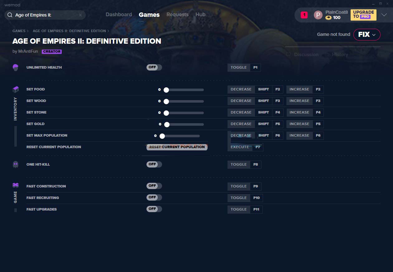
Task: Click One Hit-Kill TOGGLE F8 button
Action: click(244, 164)
